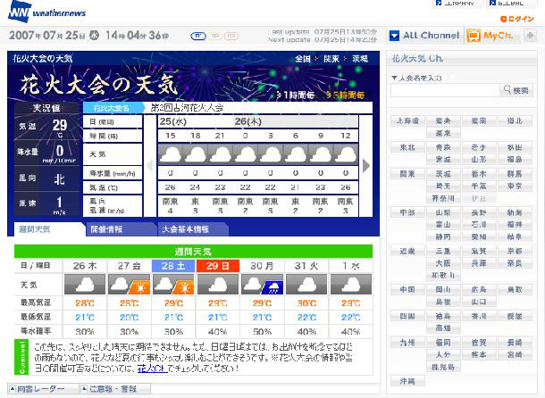545x398 pixels.
Task: Select the 1-hour interval option
Action: pyautogui.click(x=295, y=94)
